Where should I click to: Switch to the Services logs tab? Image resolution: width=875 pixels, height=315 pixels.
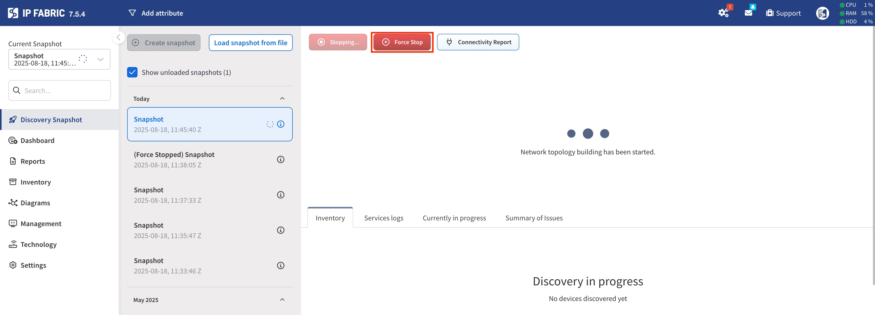click(384, 218)
